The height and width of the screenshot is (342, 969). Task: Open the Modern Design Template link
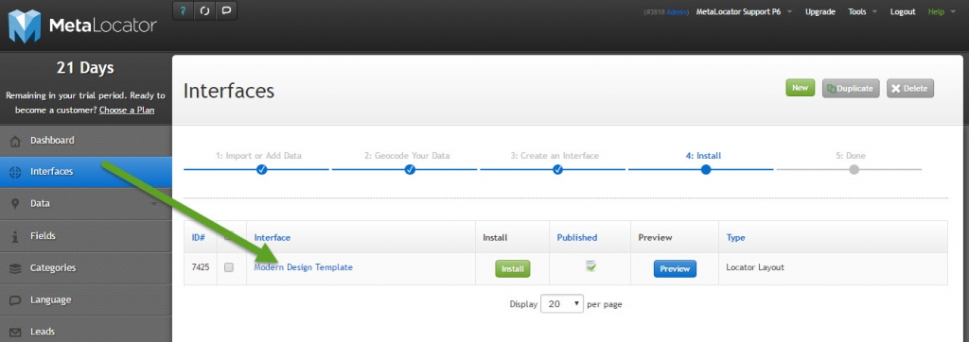tap(304, 267)
